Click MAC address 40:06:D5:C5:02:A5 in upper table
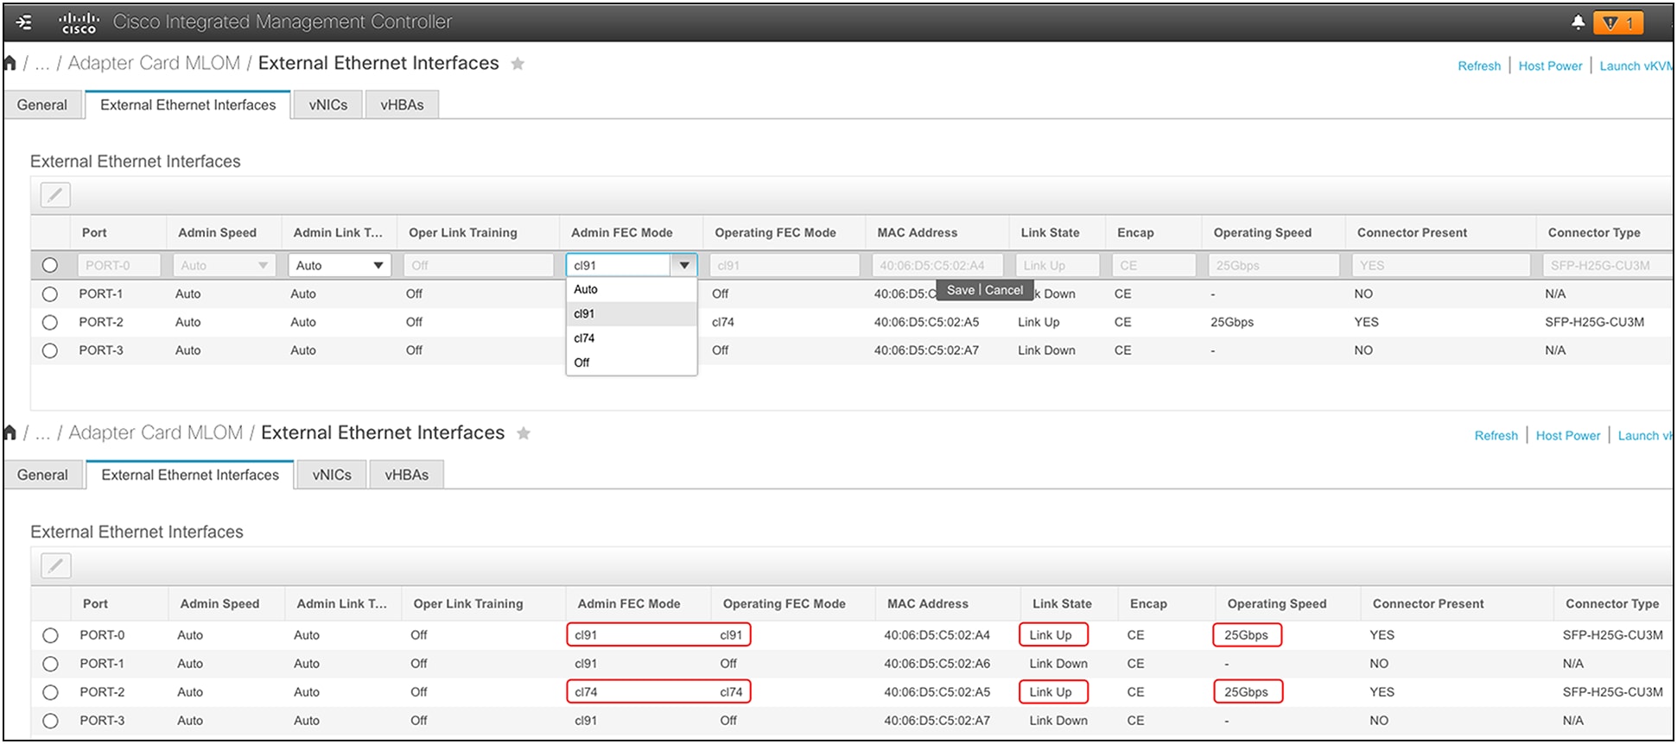The width and height of the screenshot is (1677, 744). click(x=926, y=323)
